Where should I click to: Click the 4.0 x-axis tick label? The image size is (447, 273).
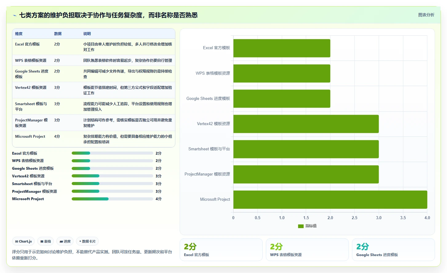tap(427, 218)
